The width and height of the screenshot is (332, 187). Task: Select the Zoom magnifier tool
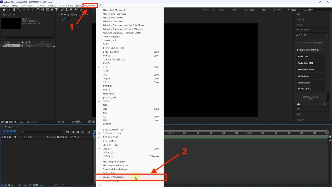tap(18, 10)
